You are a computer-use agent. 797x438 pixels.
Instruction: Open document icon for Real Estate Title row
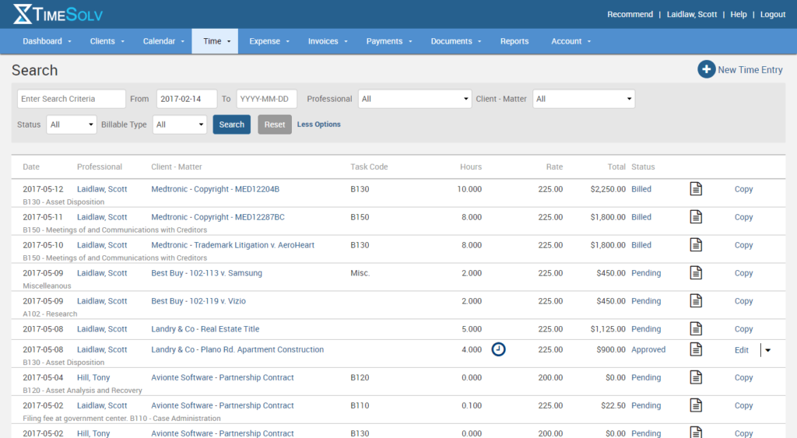[696, 329]
